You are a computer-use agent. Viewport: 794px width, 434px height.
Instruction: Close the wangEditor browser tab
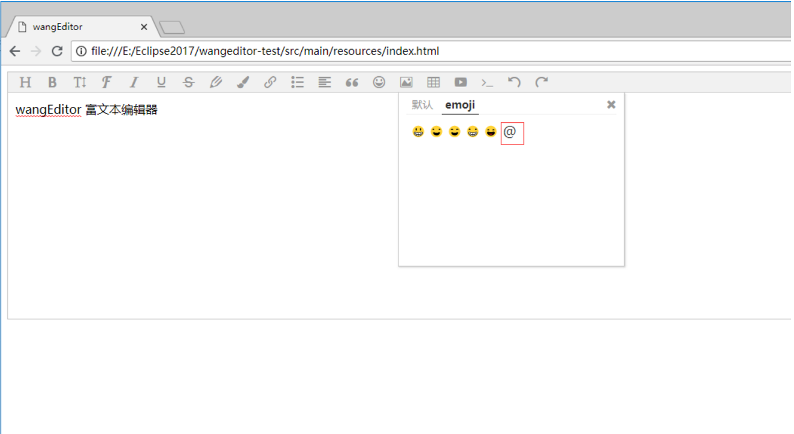click(x=144, y=27)
